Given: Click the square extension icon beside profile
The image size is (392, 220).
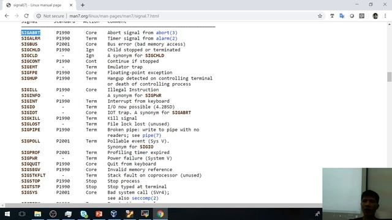Looking at the screenshot, I should [x=362, y=16].
